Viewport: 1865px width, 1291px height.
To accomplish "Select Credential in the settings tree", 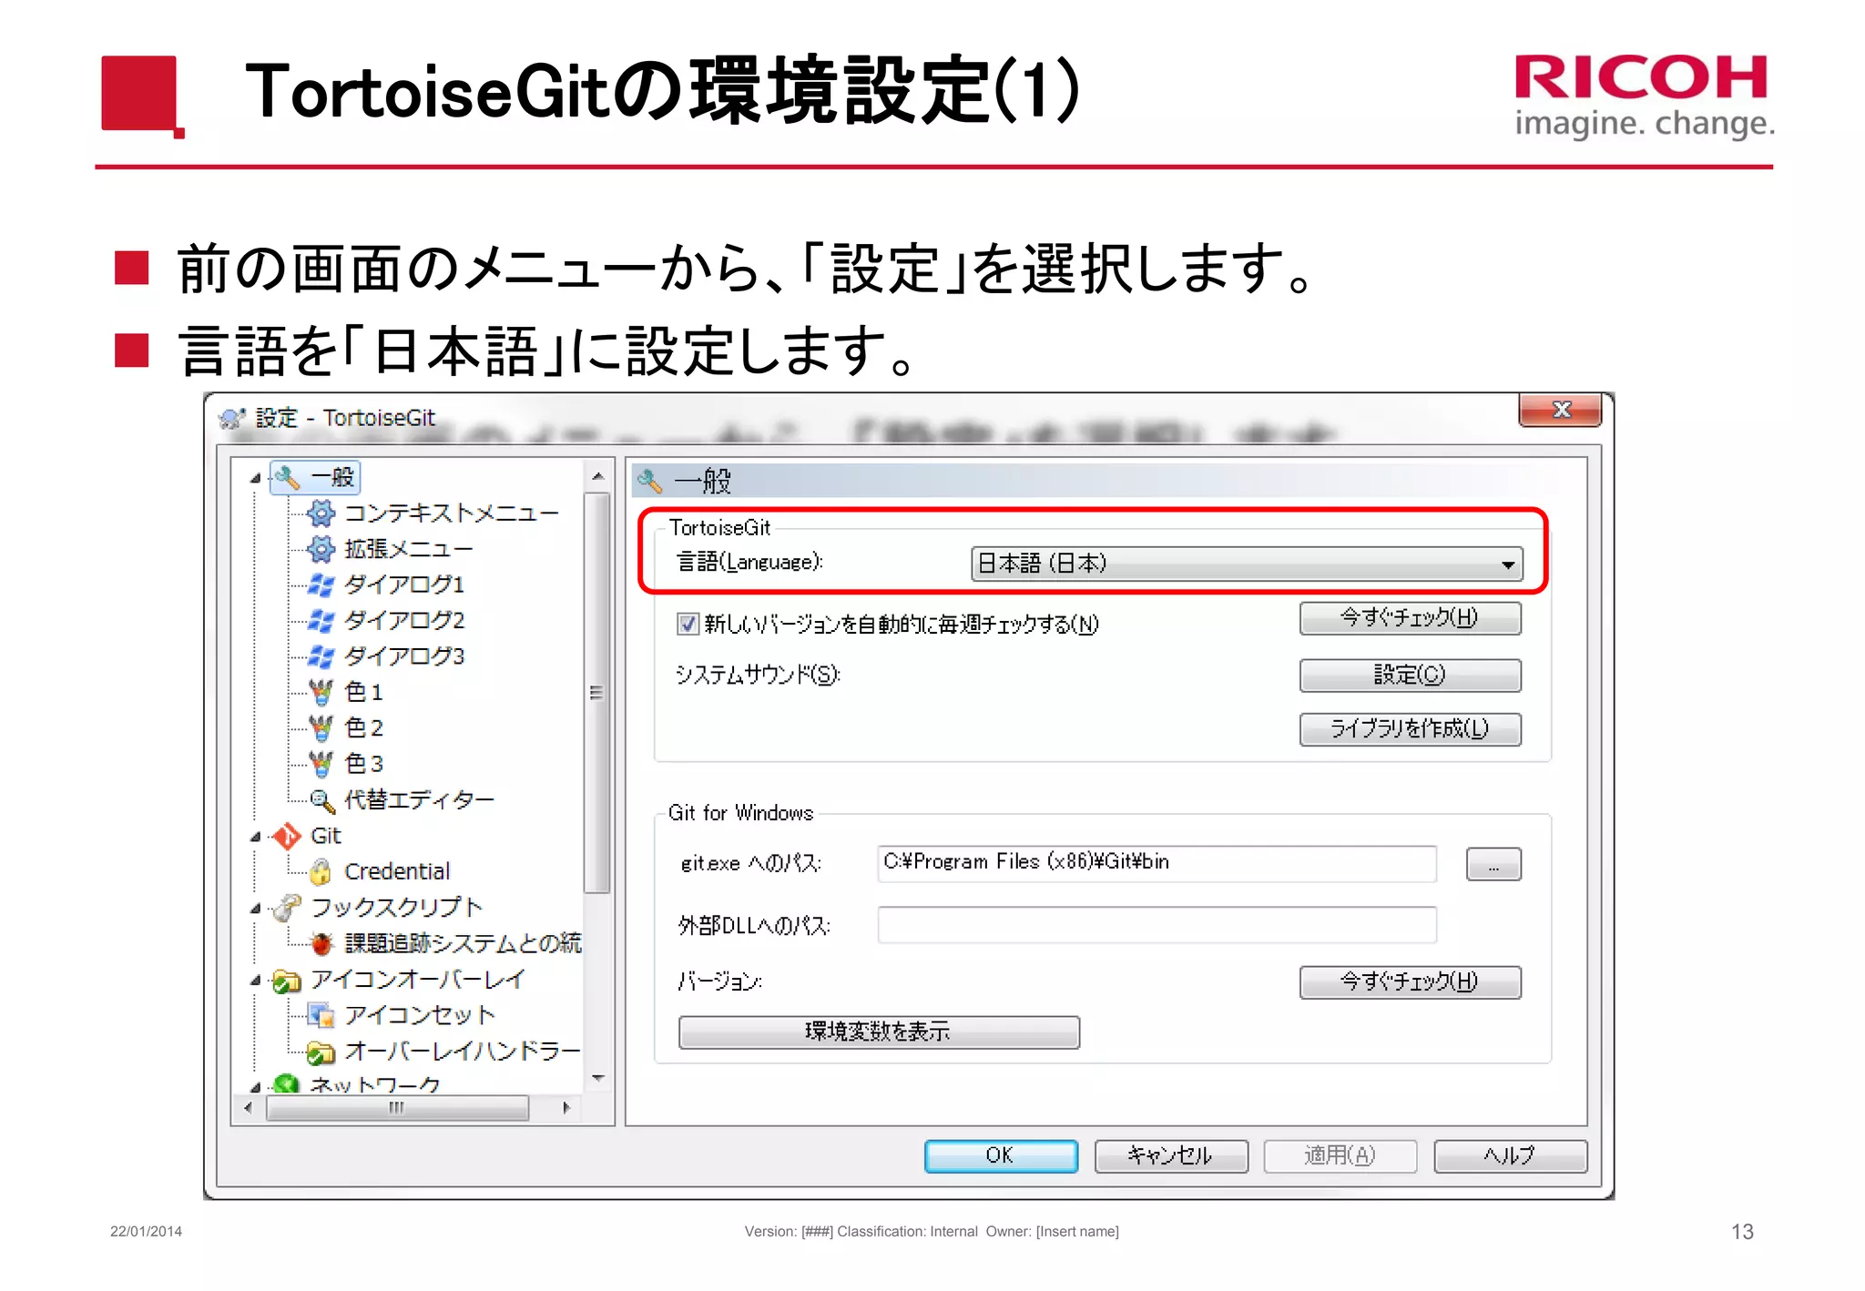I will [397, 871].
